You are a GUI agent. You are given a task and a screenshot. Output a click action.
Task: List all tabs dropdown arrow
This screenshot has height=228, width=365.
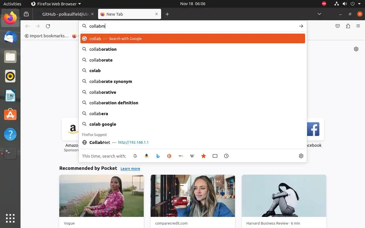tap(319, 14)
